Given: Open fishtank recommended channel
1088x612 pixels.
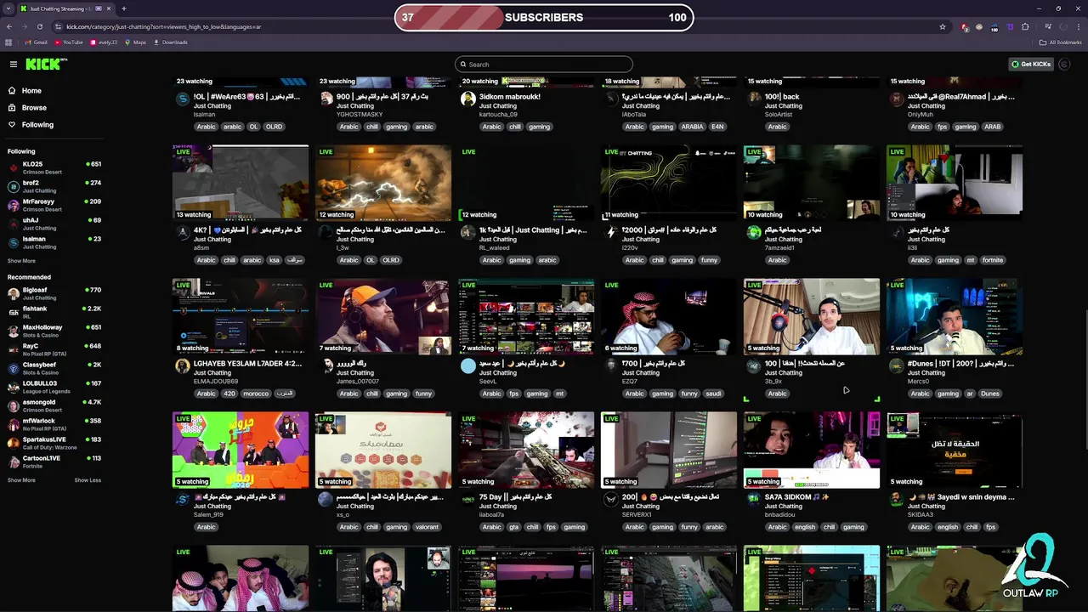Looking at the screenshot, I should 54,312.
